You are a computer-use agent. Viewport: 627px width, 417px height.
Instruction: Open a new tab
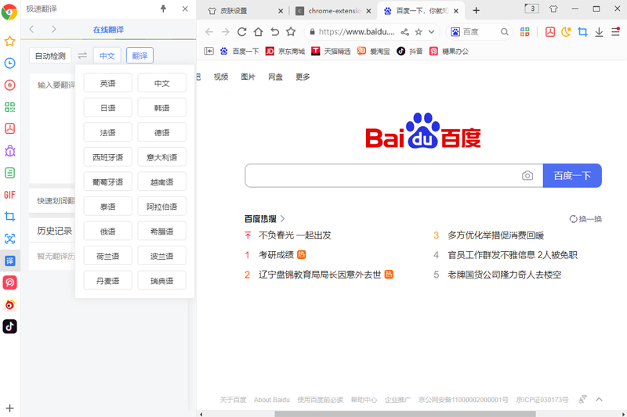(476, 11)
